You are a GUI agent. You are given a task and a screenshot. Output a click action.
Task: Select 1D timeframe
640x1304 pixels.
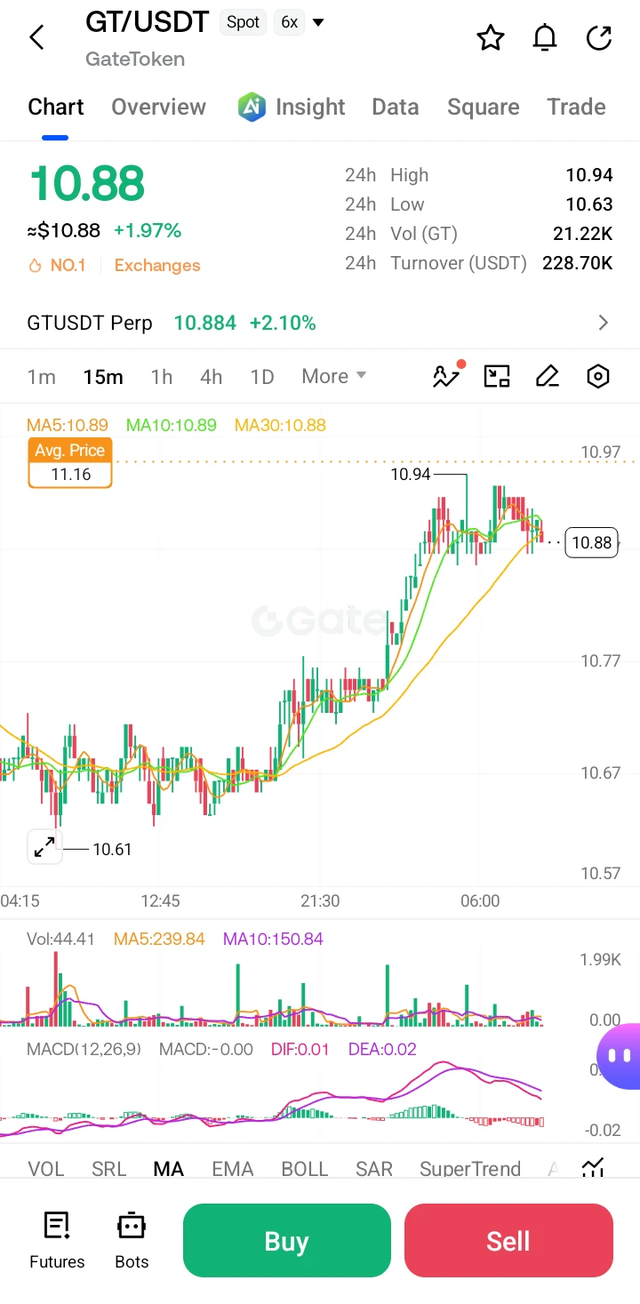(262, 376)
